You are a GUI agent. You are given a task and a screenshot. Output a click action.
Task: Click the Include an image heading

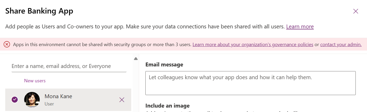tap(167, 106)
